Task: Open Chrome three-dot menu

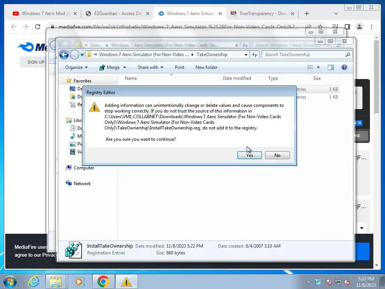Action: [x=372, y=27]
